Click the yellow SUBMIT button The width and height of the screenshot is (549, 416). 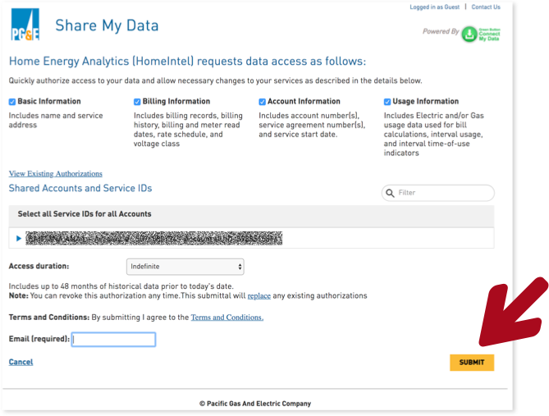coord(472,363)
